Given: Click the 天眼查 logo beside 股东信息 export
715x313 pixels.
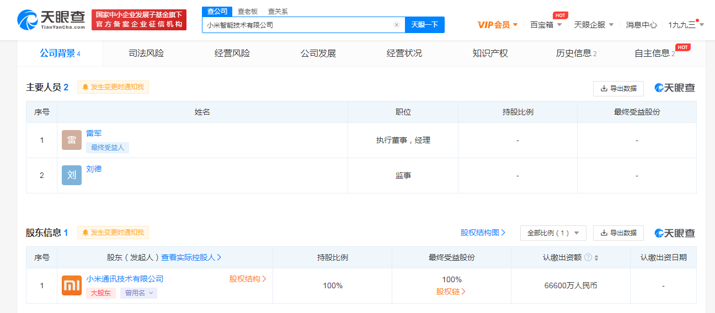Looking at the screenshot, I should 675,233.
